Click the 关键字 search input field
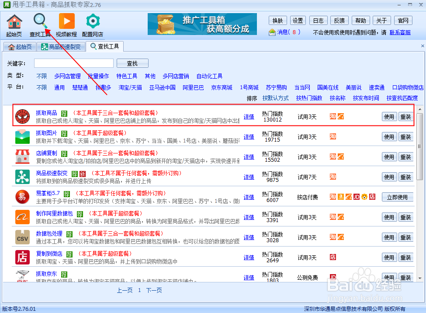This screenshot has width=426, height=313. point(74,63)
